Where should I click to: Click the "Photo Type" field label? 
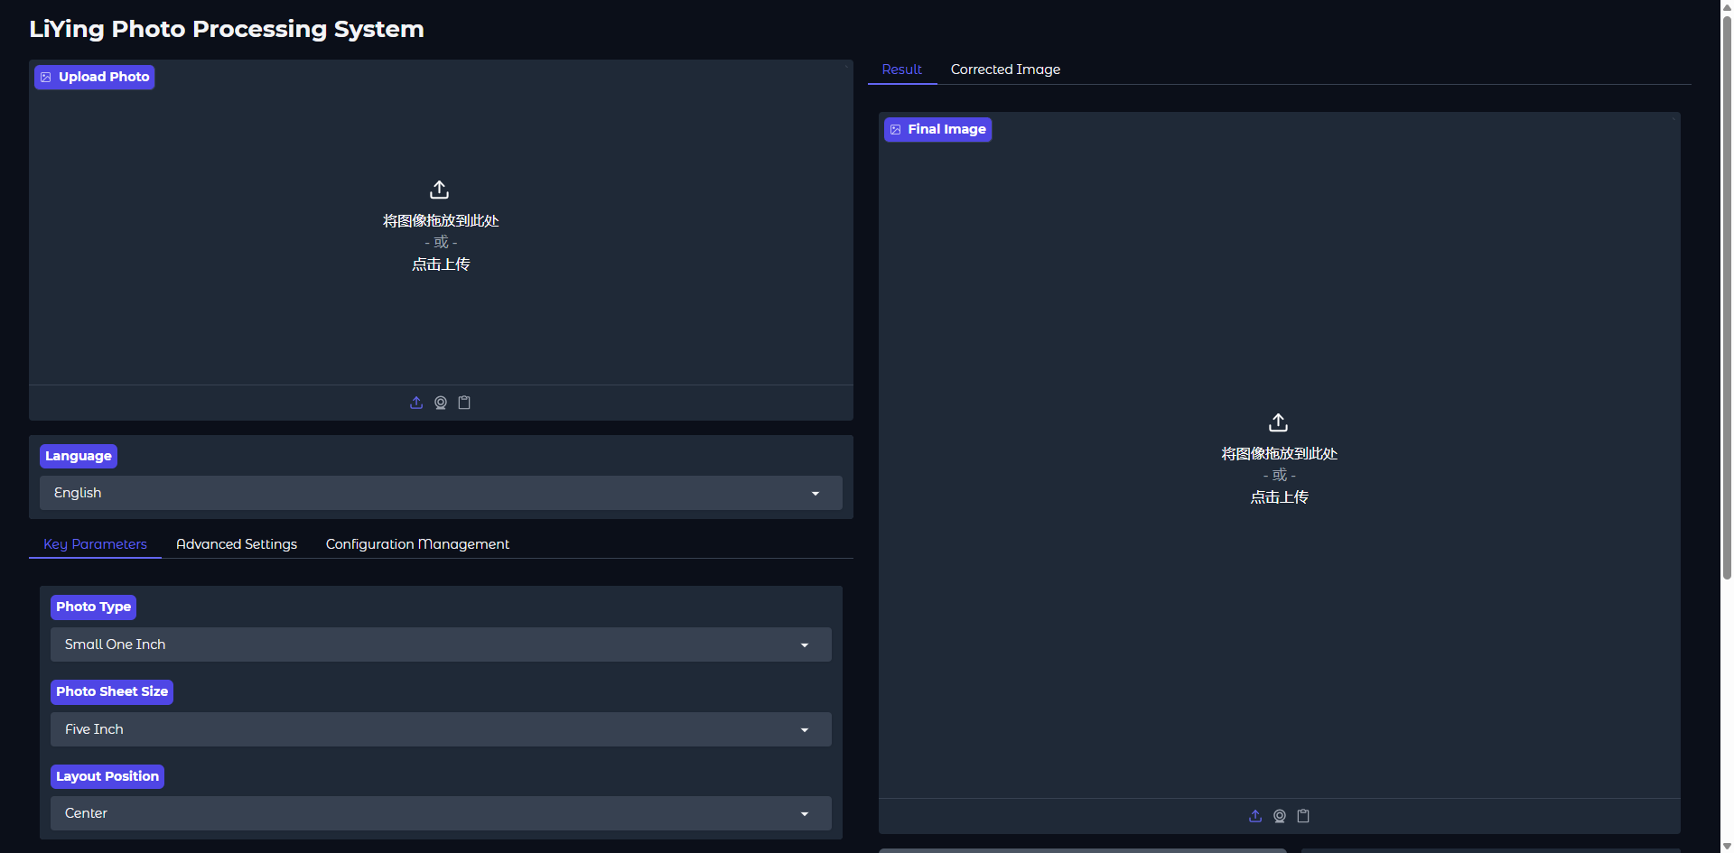(x=93, y=607)
